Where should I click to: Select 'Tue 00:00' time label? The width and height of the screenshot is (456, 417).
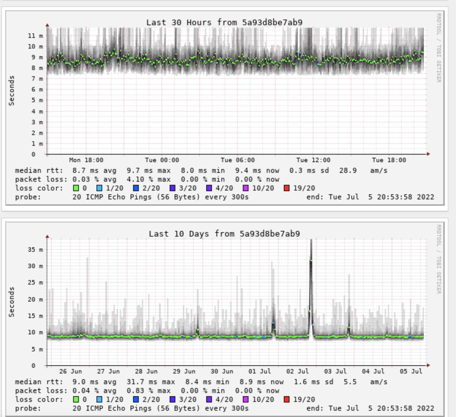point(162,160)
